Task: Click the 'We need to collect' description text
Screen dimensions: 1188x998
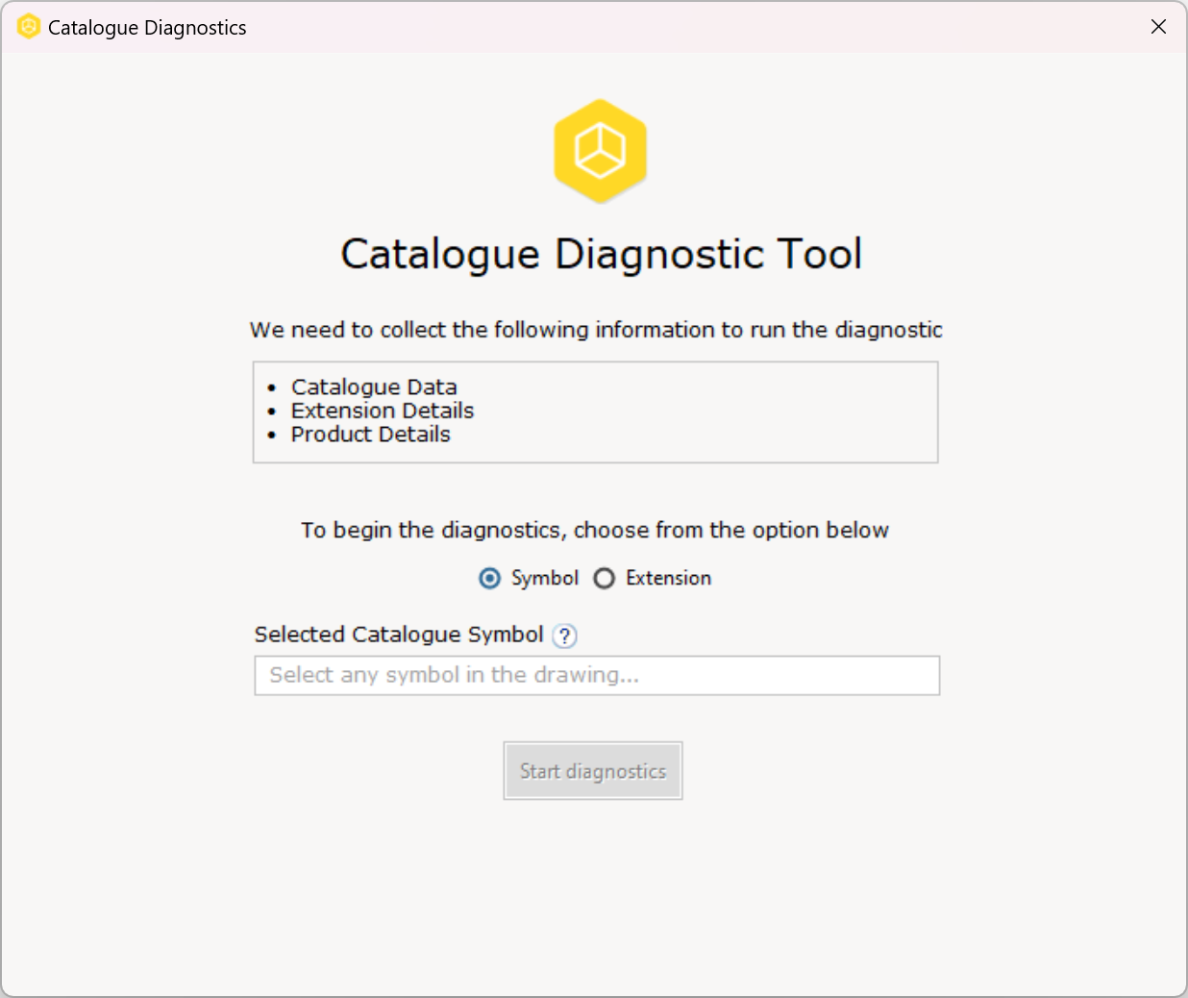Action: tap(596, 330)
